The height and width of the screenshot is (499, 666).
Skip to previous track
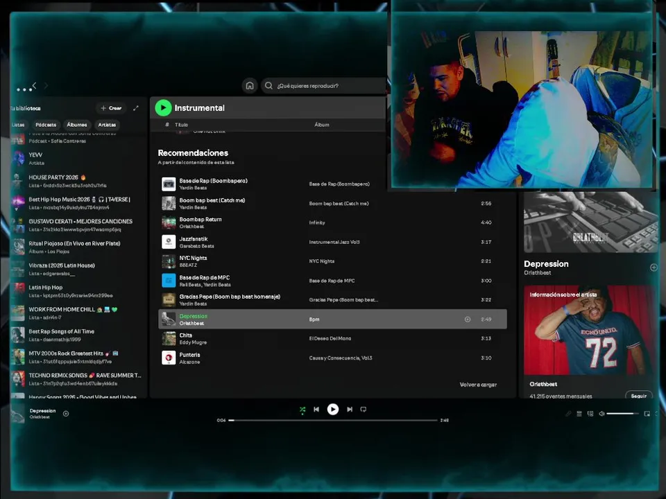pyautogui.click(x=316, y=410)
